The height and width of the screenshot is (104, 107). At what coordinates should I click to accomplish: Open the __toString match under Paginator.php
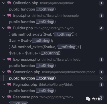tap(32, 91)
